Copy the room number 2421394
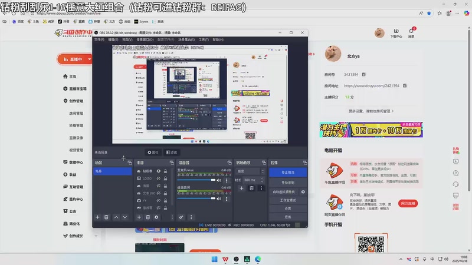The height and width of the screenshot is (265, 472). [x=363, y=74]
